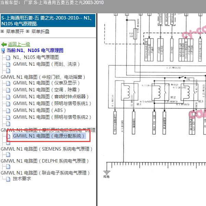
Task: Open N1、N105 电气原理图 document
Action: pos(36,57)
